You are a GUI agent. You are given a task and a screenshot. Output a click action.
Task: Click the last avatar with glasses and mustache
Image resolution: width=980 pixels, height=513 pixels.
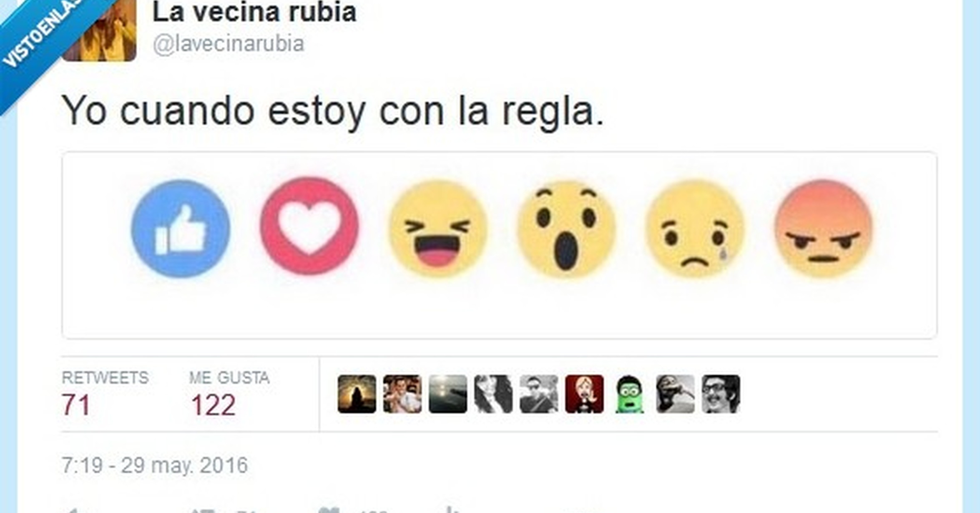(721, 394)
